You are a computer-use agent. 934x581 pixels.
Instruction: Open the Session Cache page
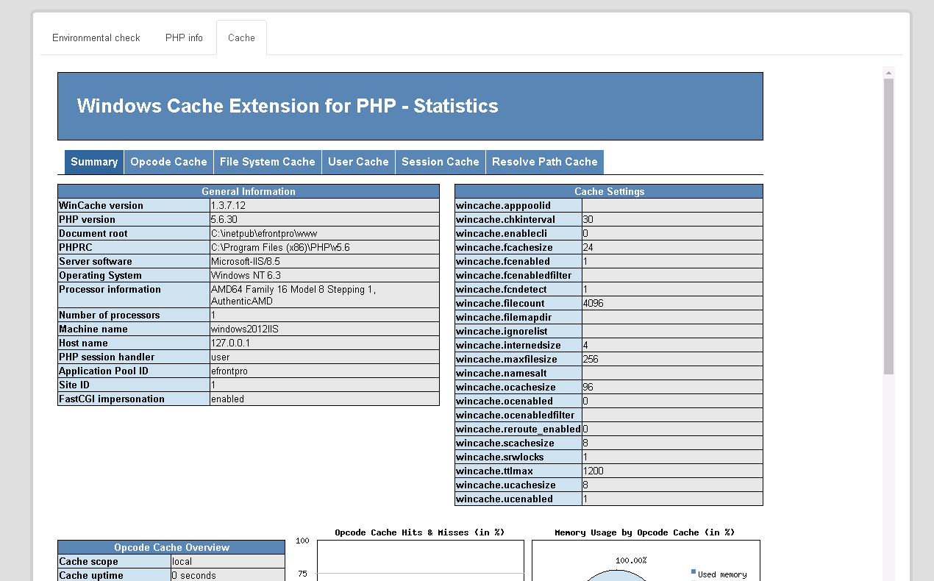[440, 162]
